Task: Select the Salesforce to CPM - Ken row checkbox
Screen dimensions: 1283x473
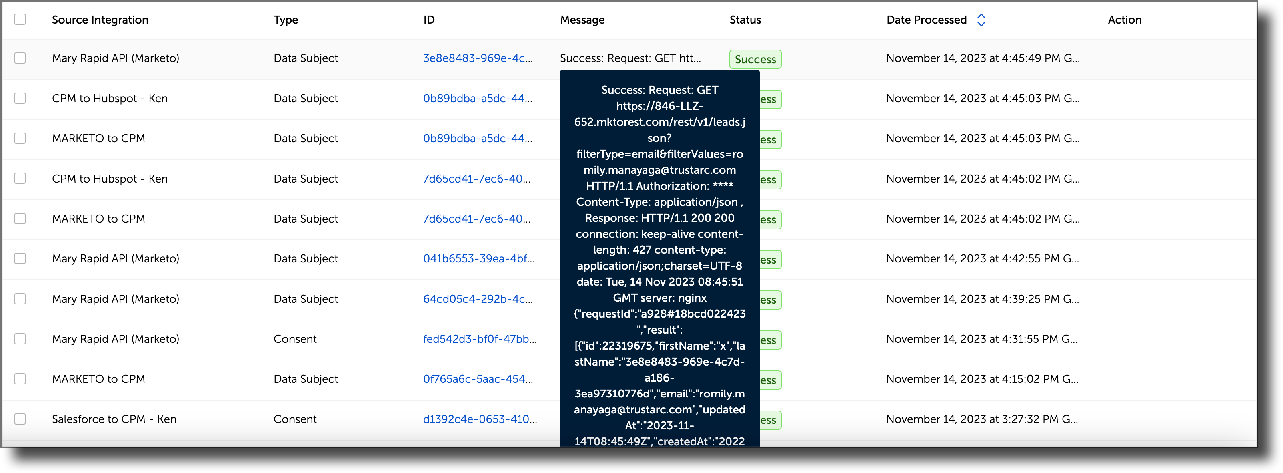Action: (20, 419)
